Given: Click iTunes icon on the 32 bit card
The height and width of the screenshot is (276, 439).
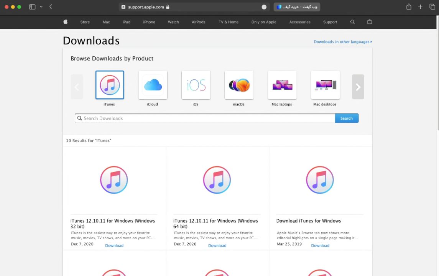Looking at the screenshot, I should pos(114,180).
